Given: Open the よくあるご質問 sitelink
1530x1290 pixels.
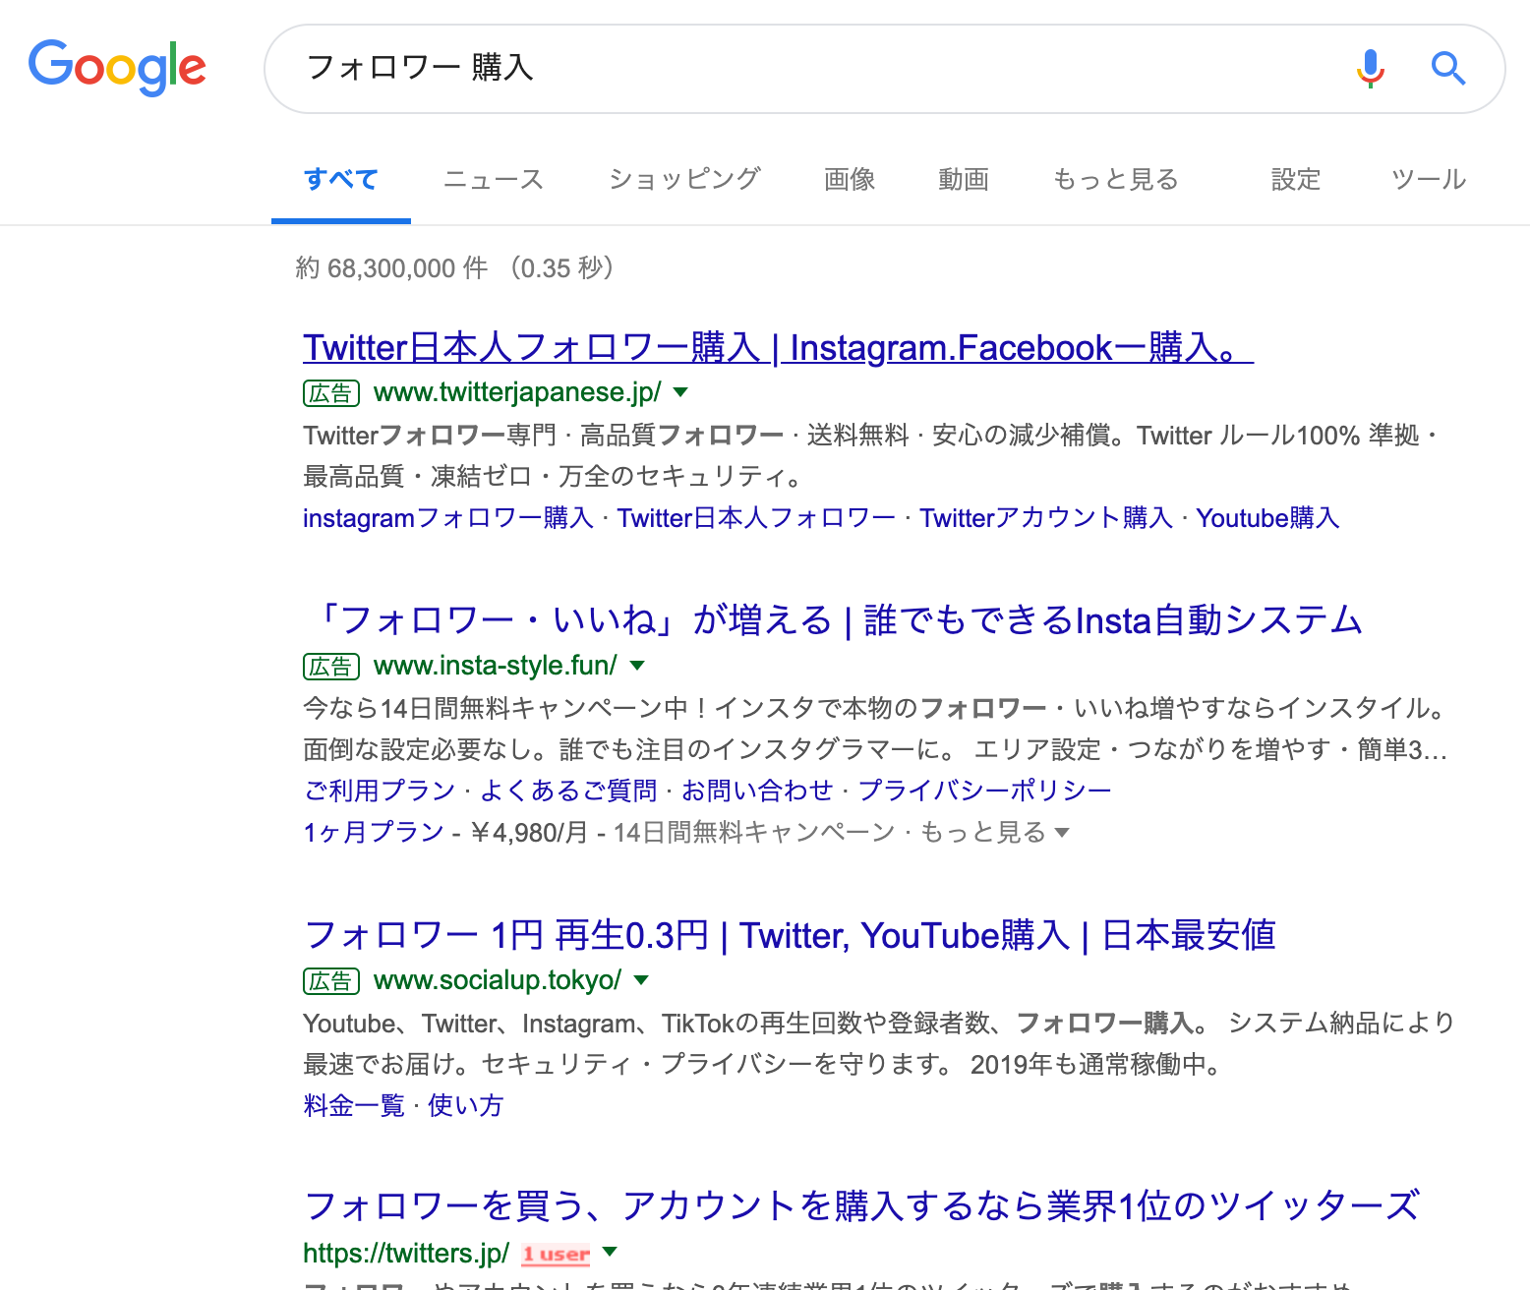Looking at the screenshot, I should (568, 791).
